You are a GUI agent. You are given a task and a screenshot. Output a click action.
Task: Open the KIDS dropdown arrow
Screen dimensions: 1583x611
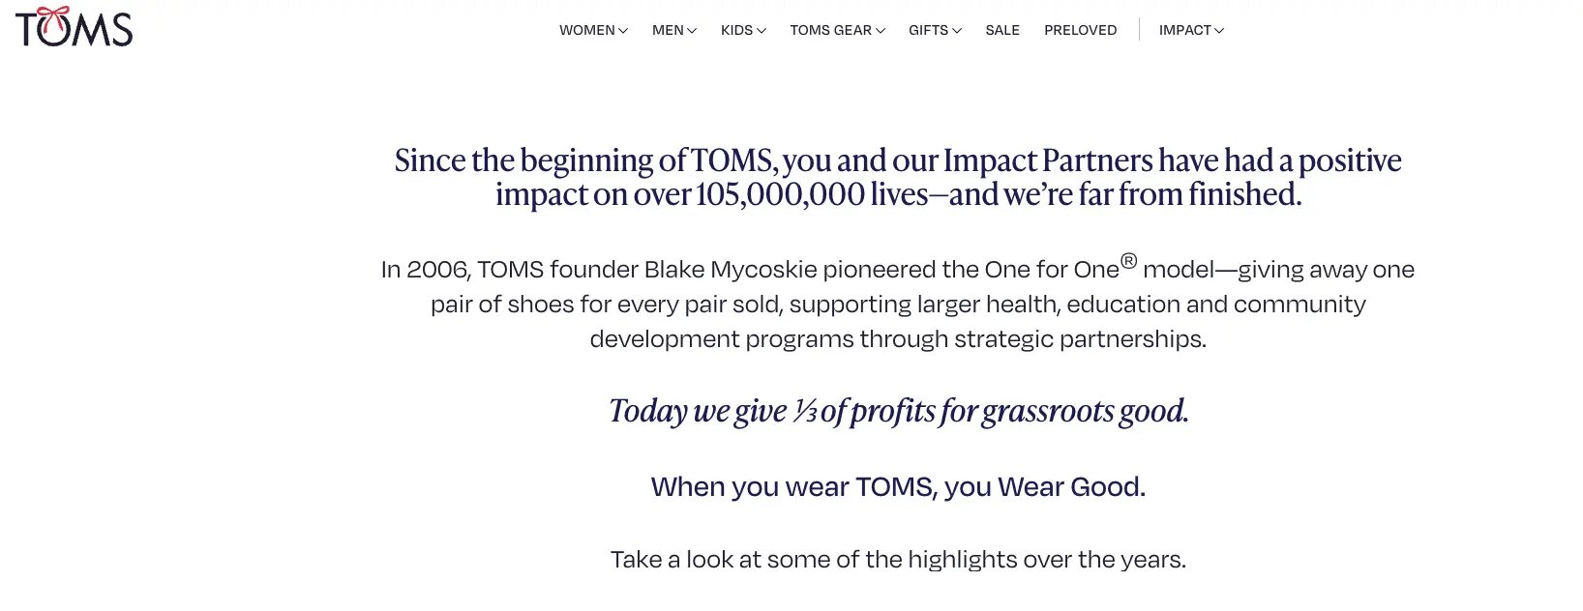pos(763,30)
